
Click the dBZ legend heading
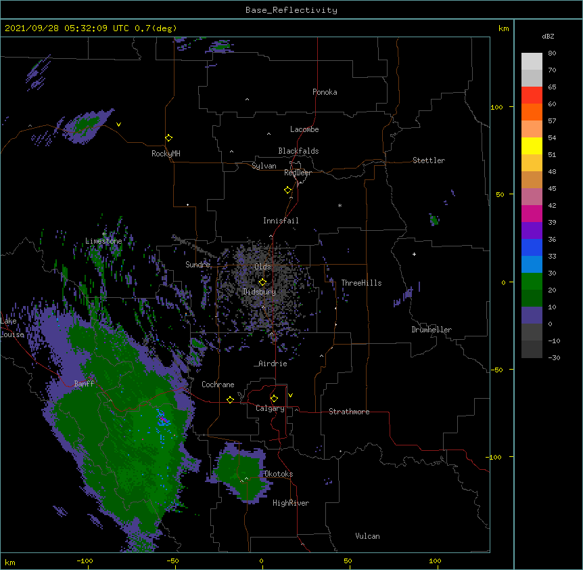click(x=548, y=36)
